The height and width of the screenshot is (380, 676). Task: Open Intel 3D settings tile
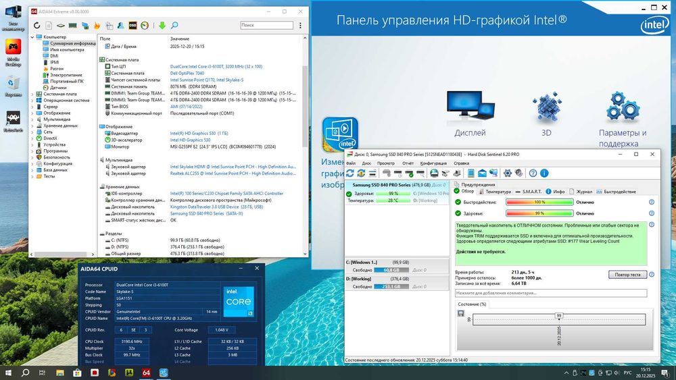pyautogui.click(x=546, y=113)
